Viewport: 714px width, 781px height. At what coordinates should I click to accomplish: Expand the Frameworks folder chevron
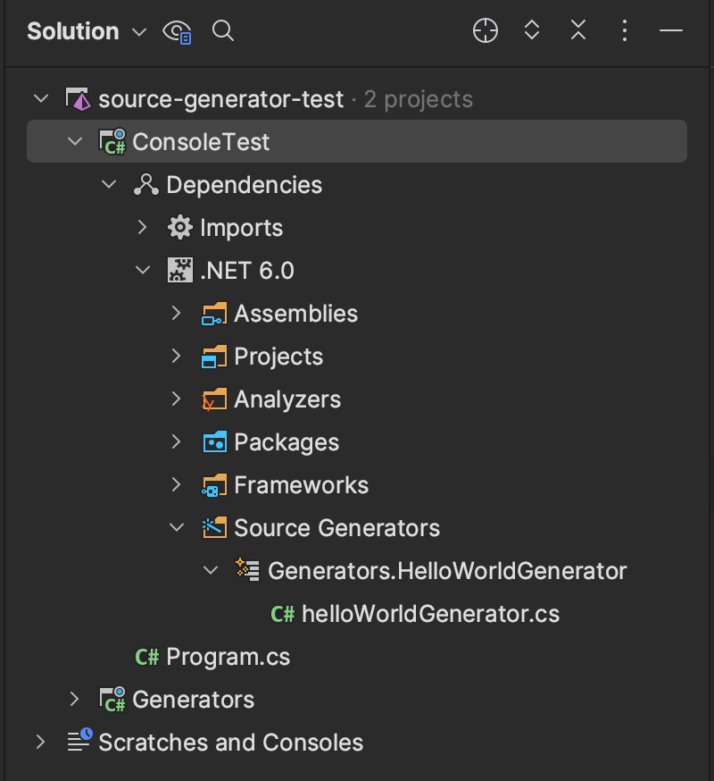[176, 484]
